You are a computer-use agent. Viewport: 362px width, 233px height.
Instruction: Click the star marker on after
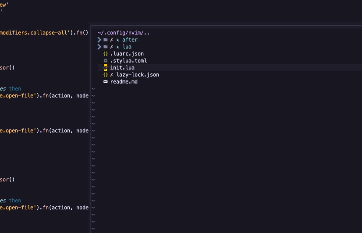pos(118,40)
